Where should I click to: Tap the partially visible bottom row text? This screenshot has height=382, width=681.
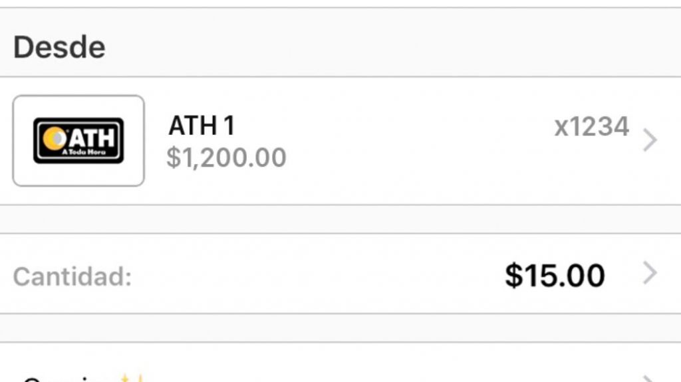pyautogui.click(x=63, y=379)
